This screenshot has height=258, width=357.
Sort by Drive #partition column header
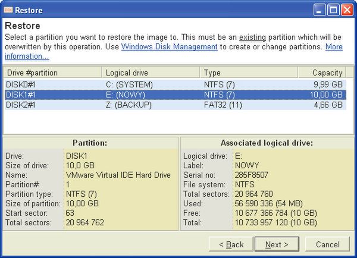point(51,73)
